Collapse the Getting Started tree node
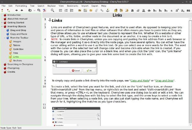Viewport: 192px width, 130px height. click(x=2, y=23)
